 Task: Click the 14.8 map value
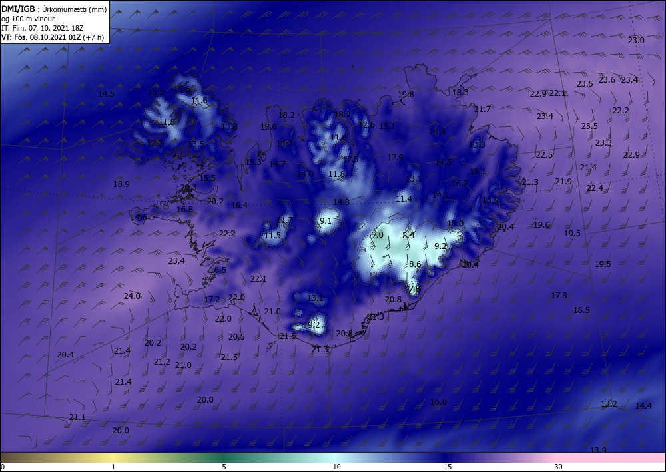[341, 202]
